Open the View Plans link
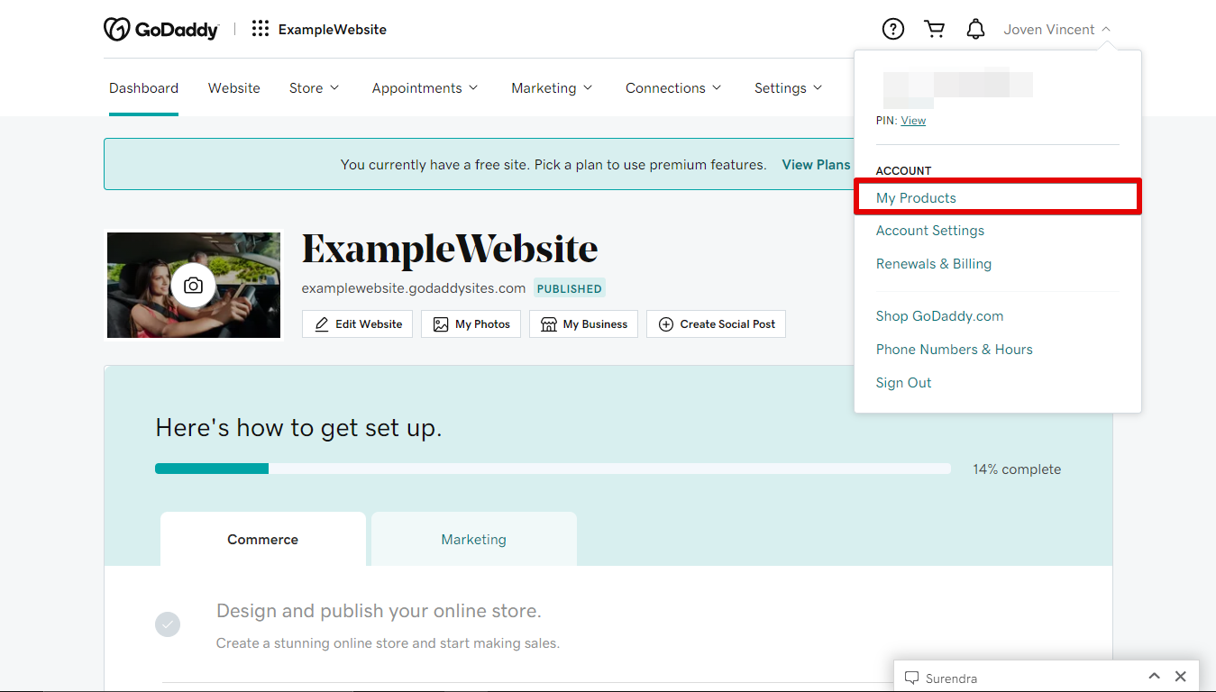The height and width of the screenshot is (692, 1216). click(x=816, y=165)
